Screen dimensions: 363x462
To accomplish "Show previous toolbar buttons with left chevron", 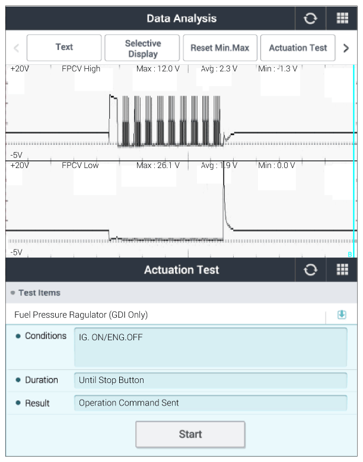I will (17, 48).
